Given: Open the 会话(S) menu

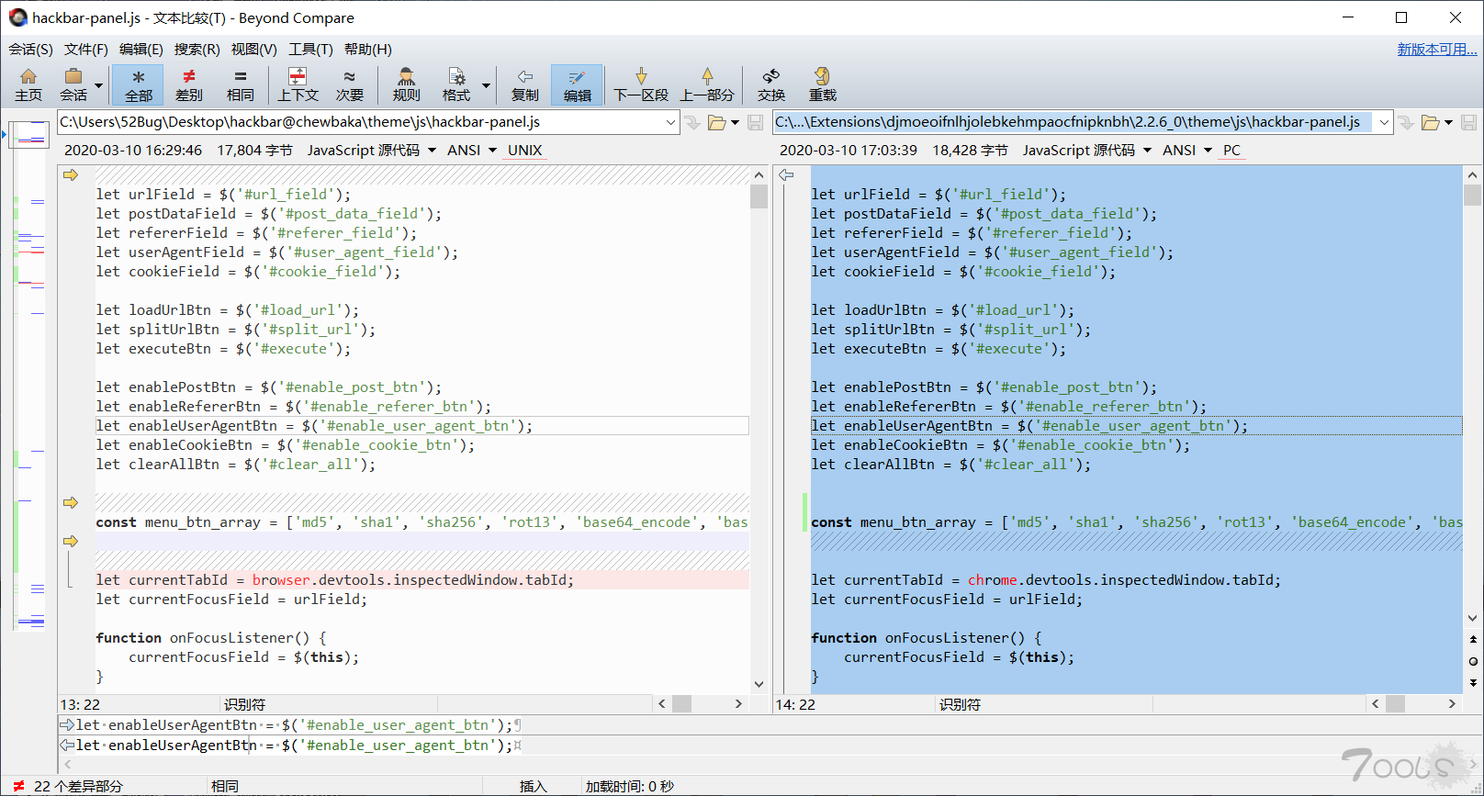Looking at the screenshot, I should tap(31, 50).
